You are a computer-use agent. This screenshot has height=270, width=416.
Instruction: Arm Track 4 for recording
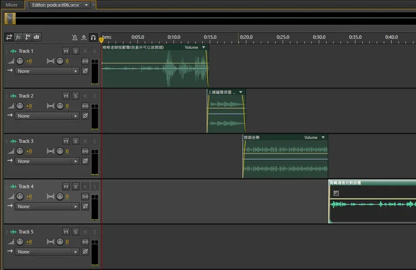[85, 186]
